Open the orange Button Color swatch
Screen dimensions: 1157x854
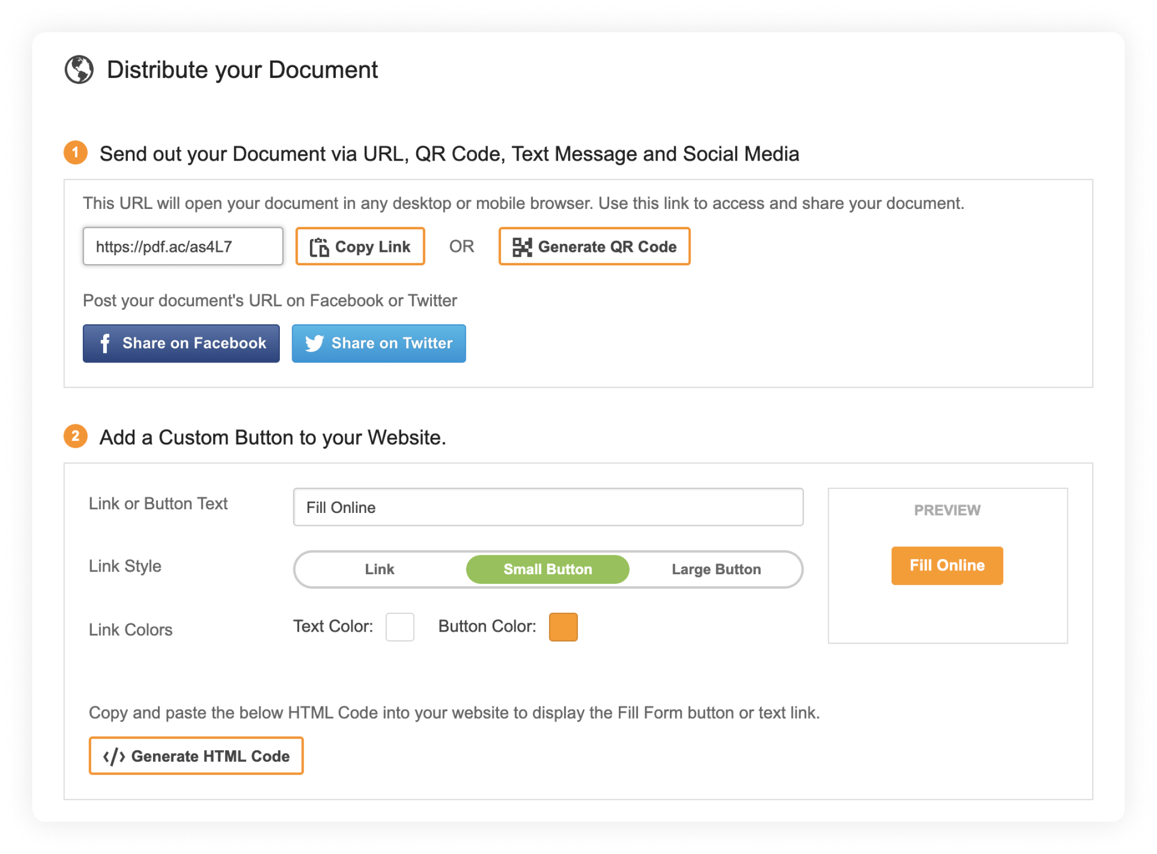coord(562,626)
